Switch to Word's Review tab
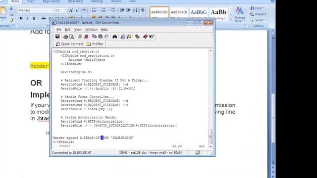 click(x=116, y=1)
